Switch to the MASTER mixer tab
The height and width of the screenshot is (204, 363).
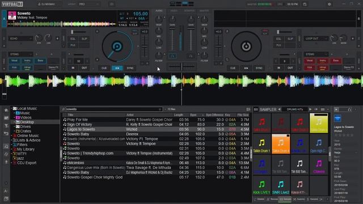tap(204, 11)
